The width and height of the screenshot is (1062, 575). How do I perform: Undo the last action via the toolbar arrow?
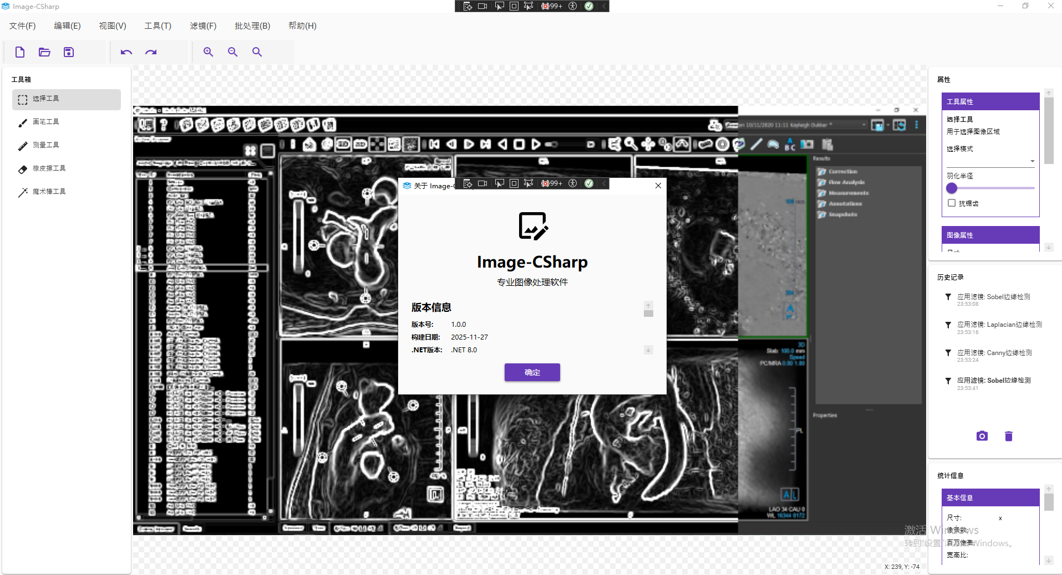[126, 52]
